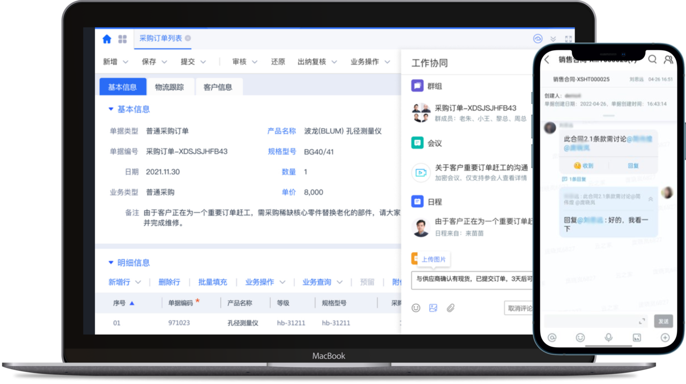This screenshot has height=384, width=686.
Task: Tap the emoji icon on phone toolbar
Action: tap(580, 337)
